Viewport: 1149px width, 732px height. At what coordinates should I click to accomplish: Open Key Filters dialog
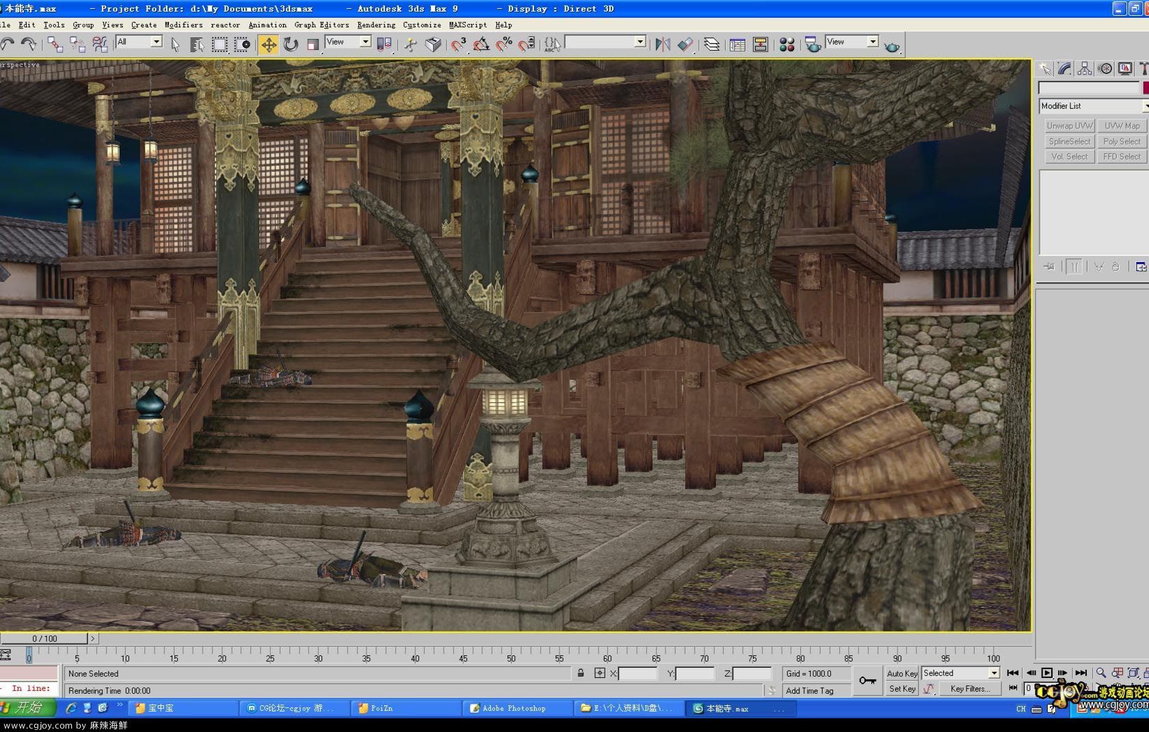click(970, 689)
